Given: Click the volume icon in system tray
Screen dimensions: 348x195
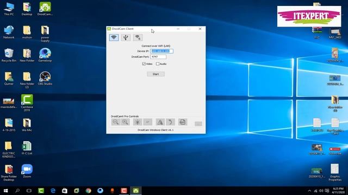Looking at the screenshot, I should point(321,191).
